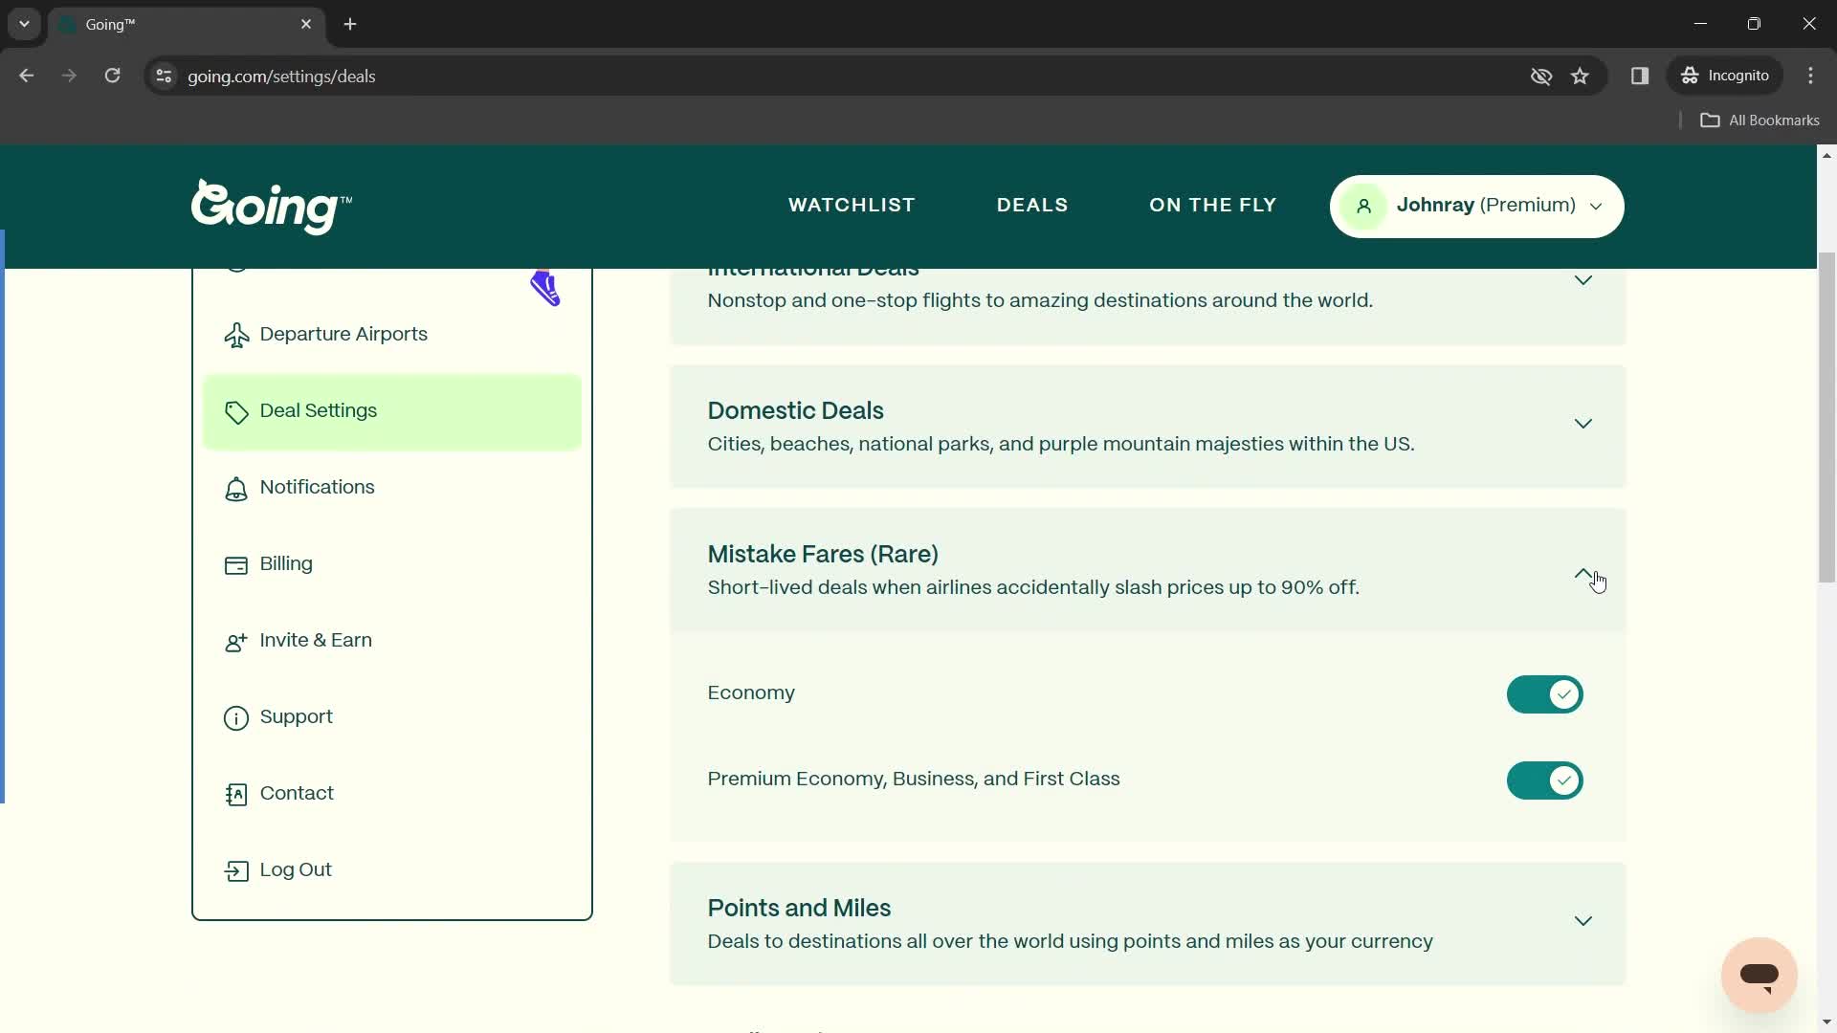Click scrollbar down arrow
1837x1033 pixels.
tap(1826, 1022)
